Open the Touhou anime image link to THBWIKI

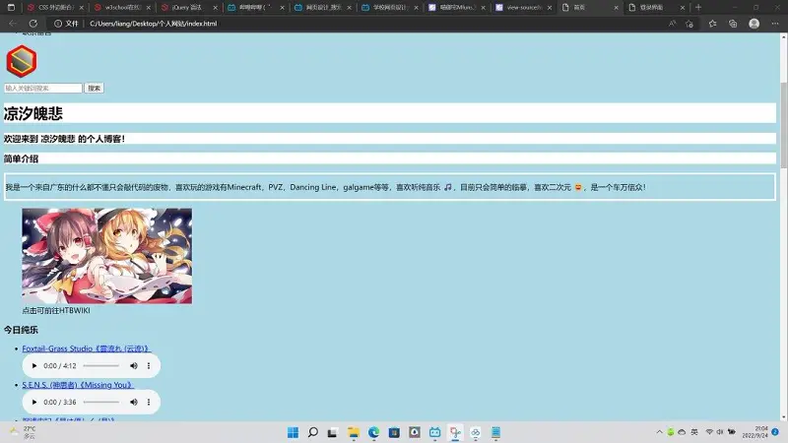(x=107, y=256)
